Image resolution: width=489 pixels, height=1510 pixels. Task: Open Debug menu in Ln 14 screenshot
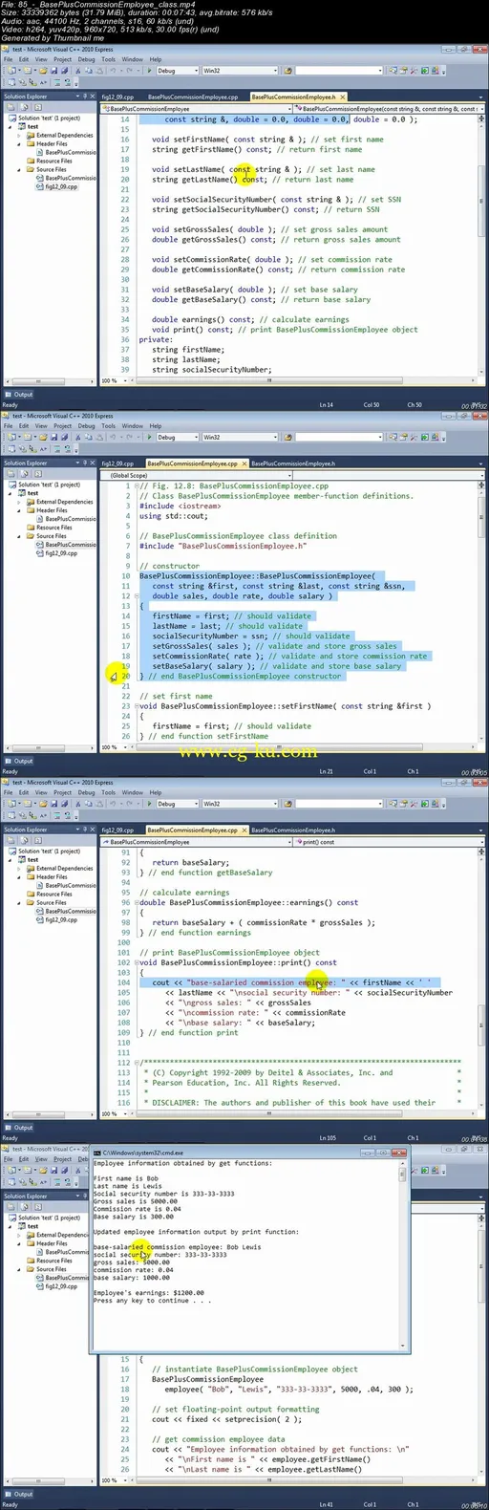point(86,59)
